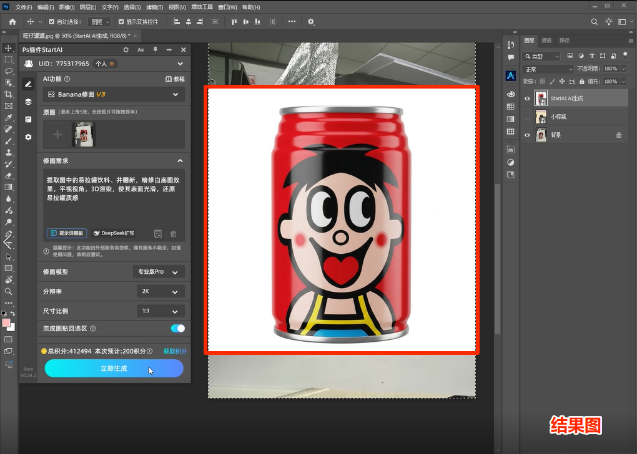Open the 教程 tutorial link
This screenshot has width=637, height=454.
[x=175, y=79]
